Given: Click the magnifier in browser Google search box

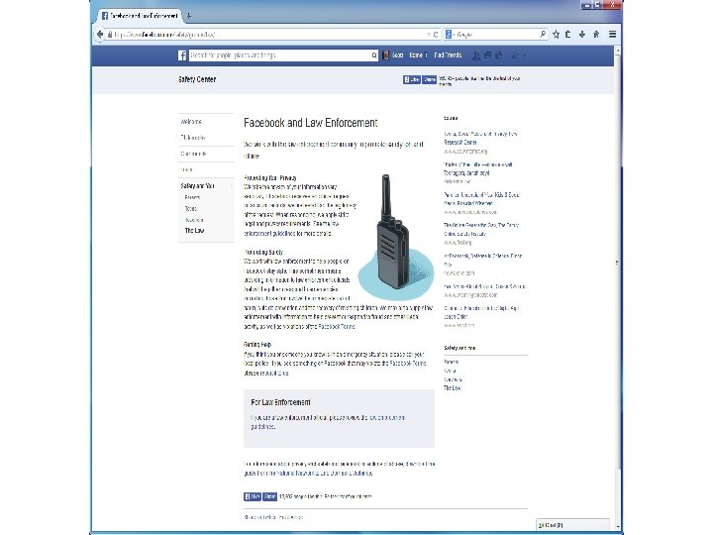Looking at the screenshot, I should [543, 34].
